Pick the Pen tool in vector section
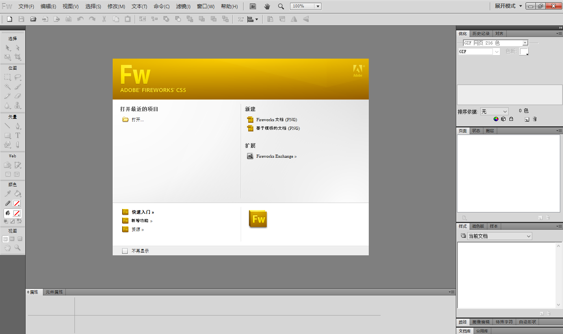The image size is (563, 334). (x=18, y=126)
